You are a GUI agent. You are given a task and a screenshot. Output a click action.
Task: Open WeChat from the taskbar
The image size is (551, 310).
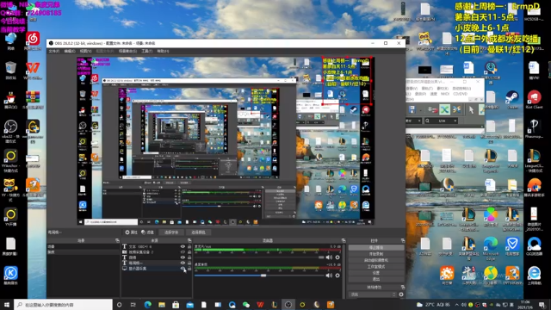click(246, 305)
